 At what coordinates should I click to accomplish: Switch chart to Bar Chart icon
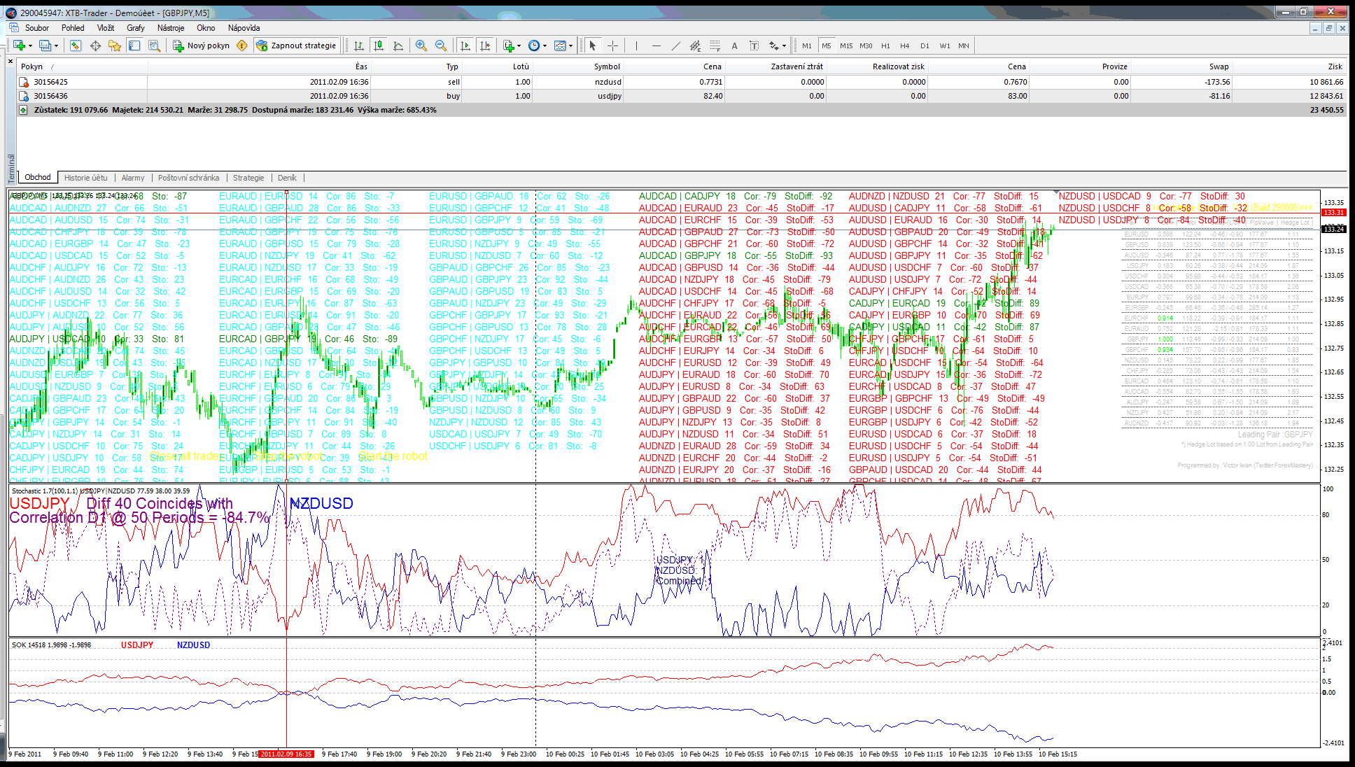(x=359, y=45)
